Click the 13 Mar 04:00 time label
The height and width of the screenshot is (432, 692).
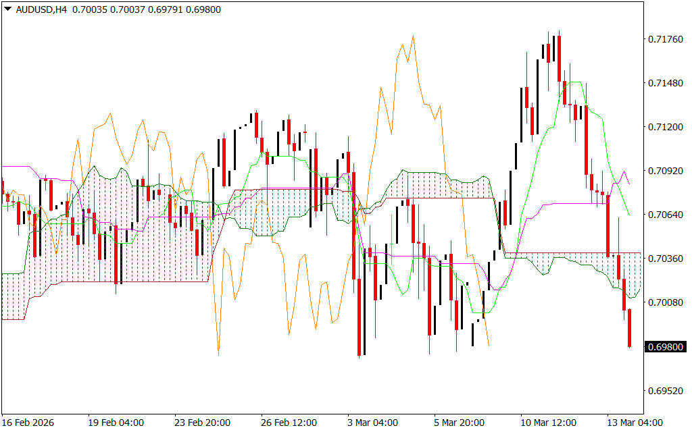click(633, 423)
